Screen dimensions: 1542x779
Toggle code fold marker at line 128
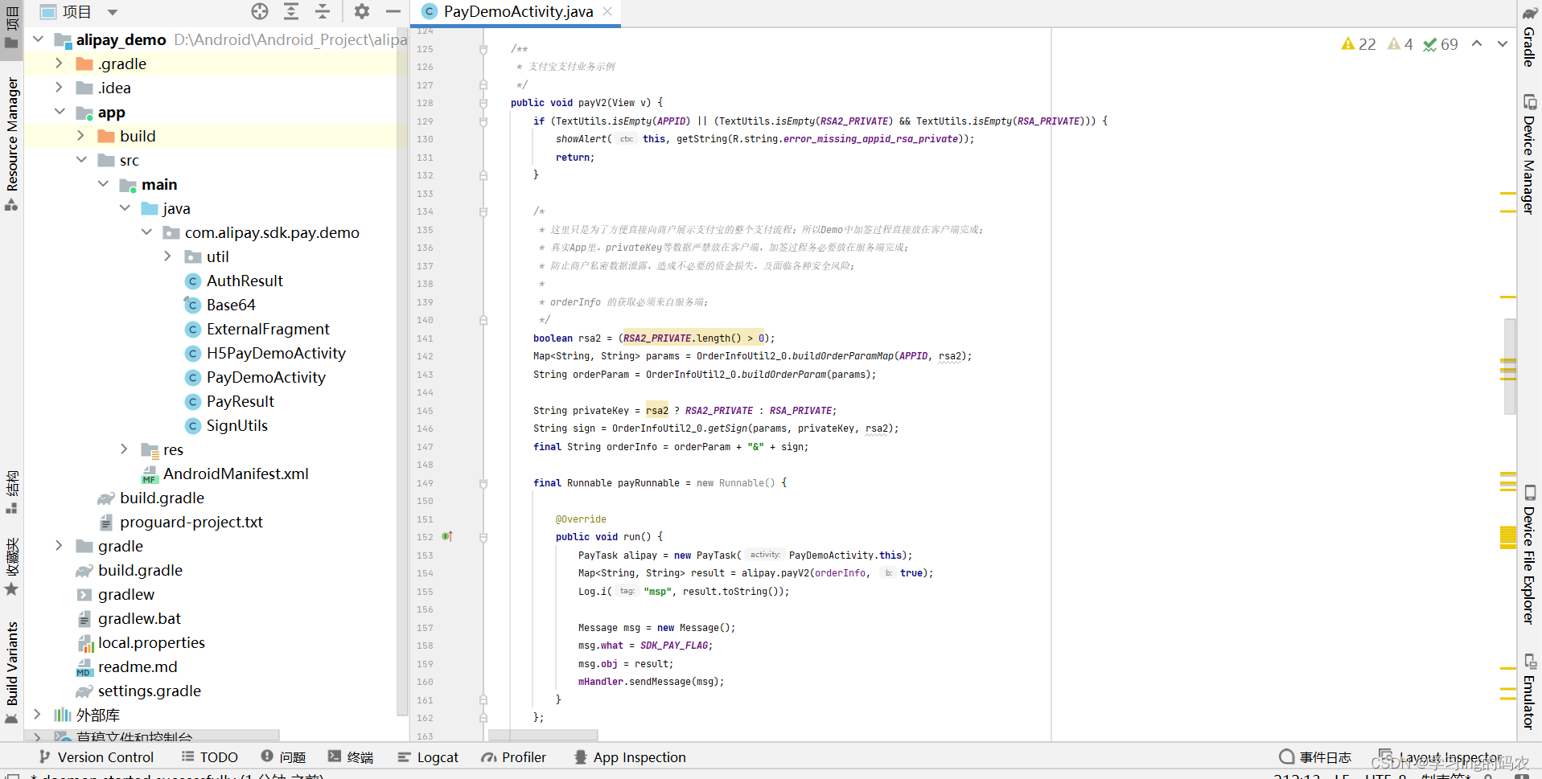[483, 103]
